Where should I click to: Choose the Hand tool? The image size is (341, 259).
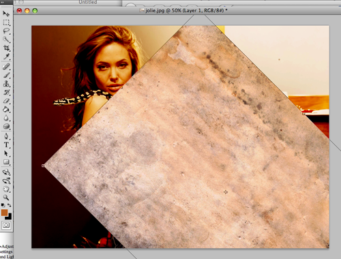pos(6,189)
